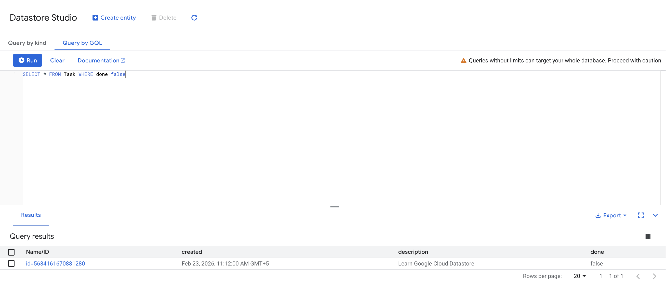Click the warning triangle icon about query limits
Image resolution: width=666 pixels, height=292 pixels.
click(463, 60)
